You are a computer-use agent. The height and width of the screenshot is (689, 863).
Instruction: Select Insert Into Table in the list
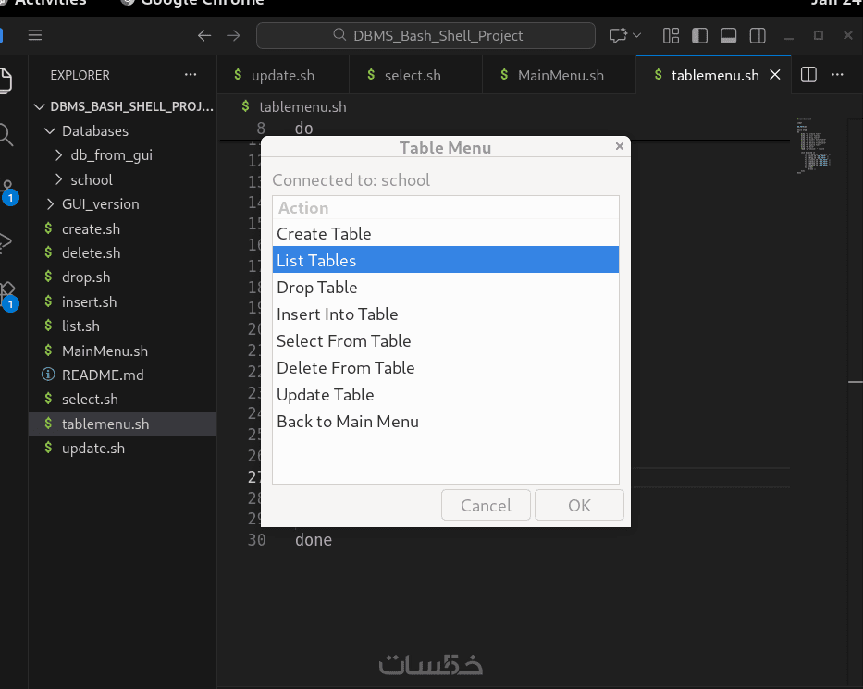pos(338,314)
